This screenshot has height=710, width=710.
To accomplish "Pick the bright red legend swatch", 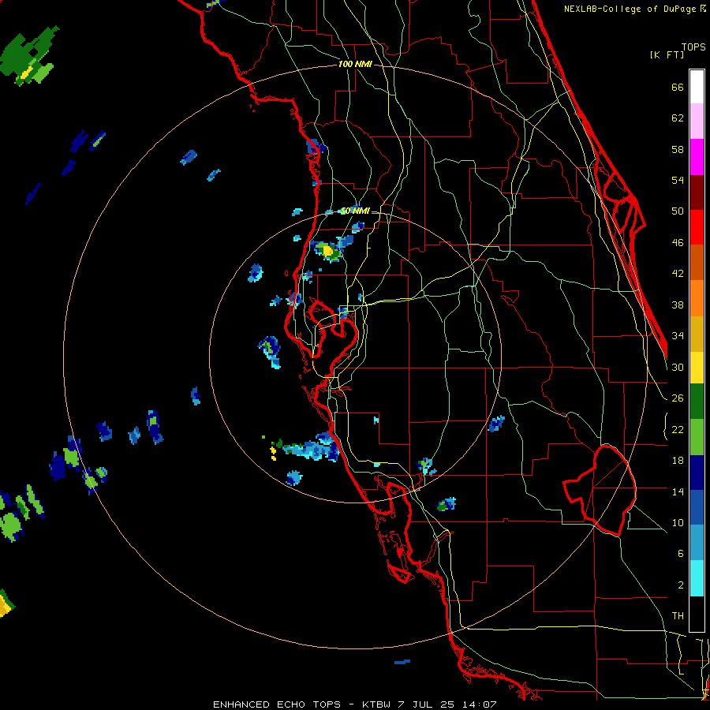I will point(697,227).
